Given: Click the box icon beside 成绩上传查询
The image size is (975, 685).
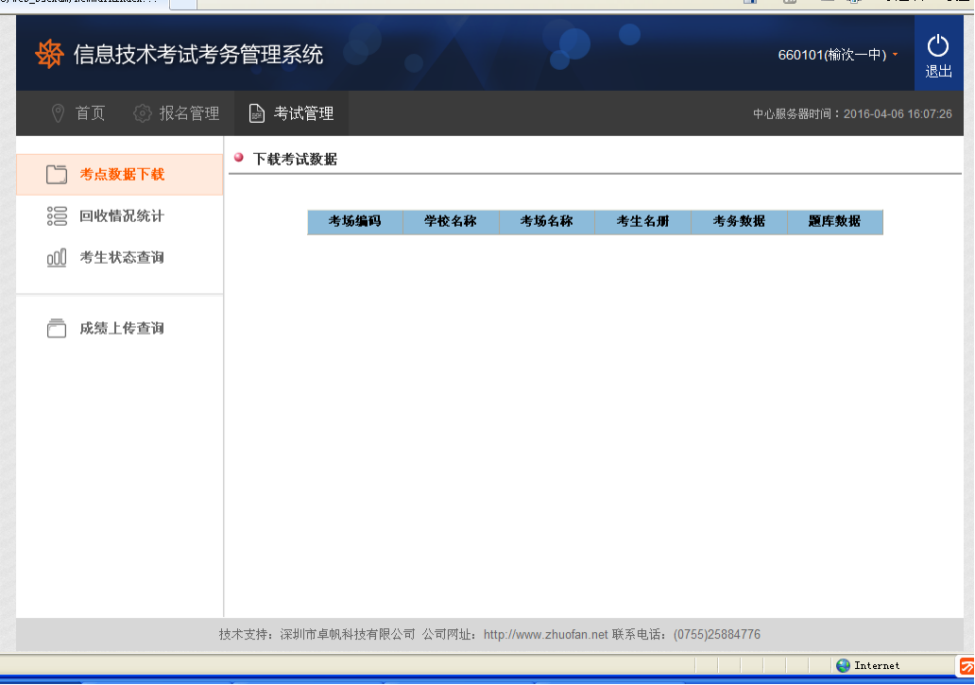Looking at the screenshot, I should tap(57, 329).
